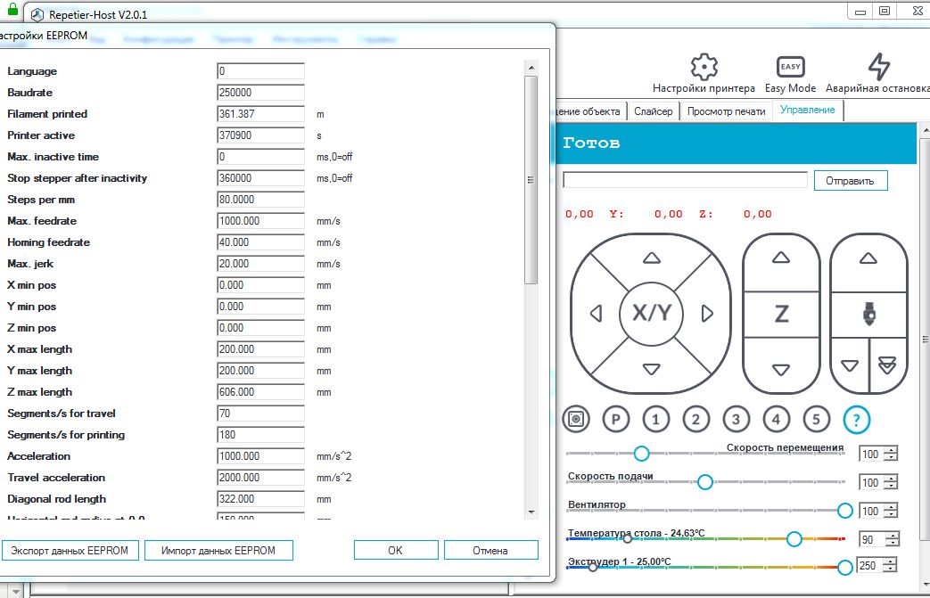
Task: Click Импорт данных EEPROM button
Action: click(x=218, y=551)
